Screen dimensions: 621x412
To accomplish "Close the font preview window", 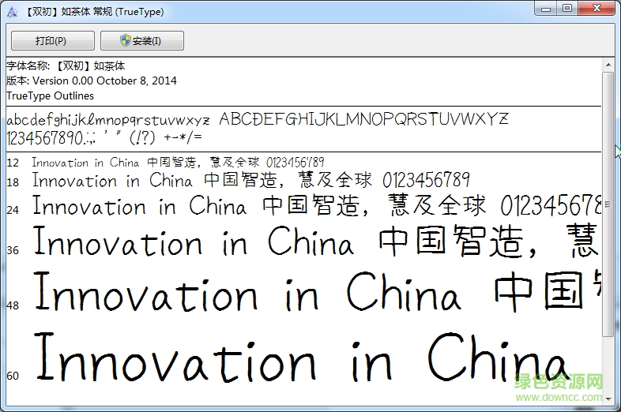I will [x=596, y=8].
